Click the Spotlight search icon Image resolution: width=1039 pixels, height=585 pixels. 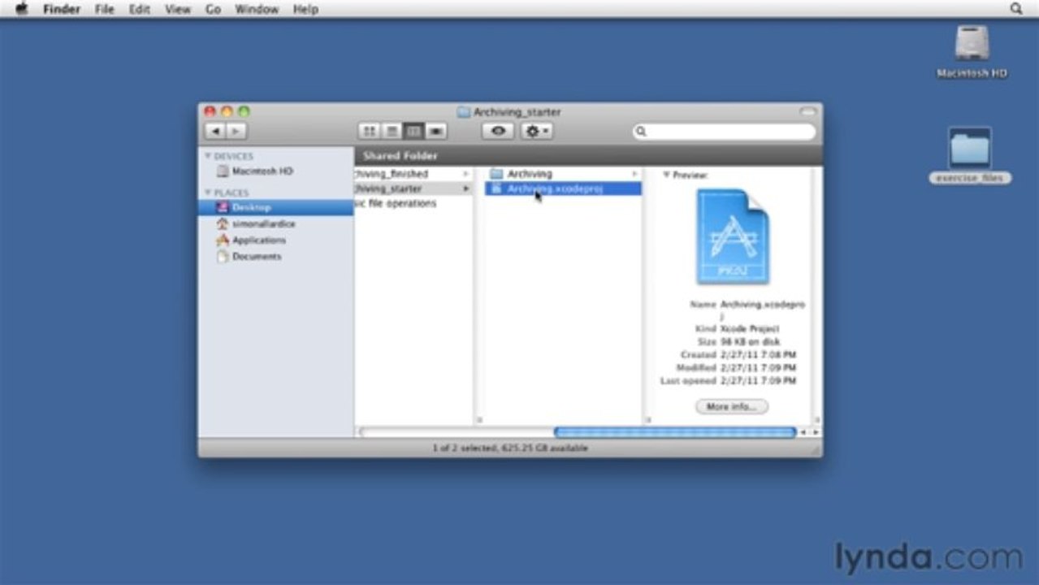(x=1016, y=9)
